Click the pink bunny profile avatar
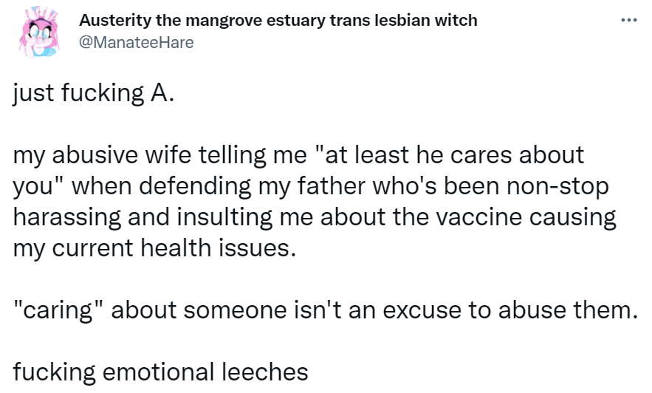Image resolution: width=652 pixels, height=393 pixels. click(x=39, y=32)
